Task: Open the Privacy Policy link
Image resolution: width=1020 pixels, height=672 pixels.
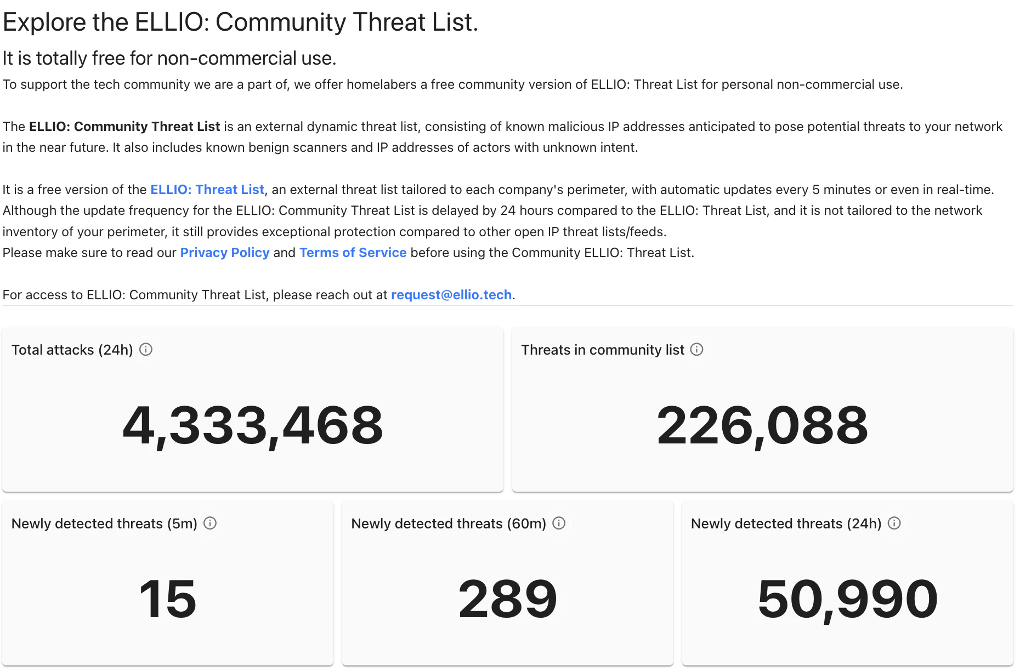Action: pos(225,253)
